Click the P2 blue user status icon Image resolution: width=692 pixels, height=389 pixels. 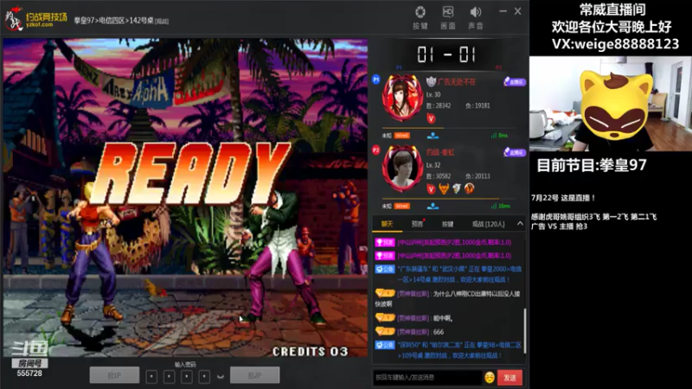[x=432, y=206]
